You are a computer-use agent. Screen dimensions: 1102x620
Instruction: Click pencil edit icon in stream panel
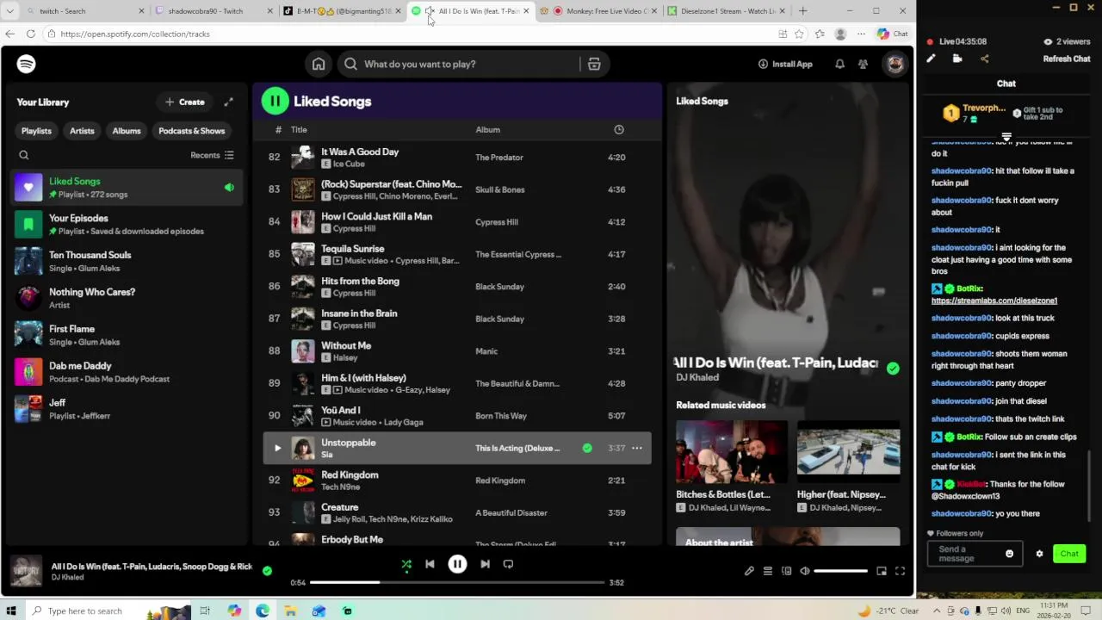click(931, 59)
